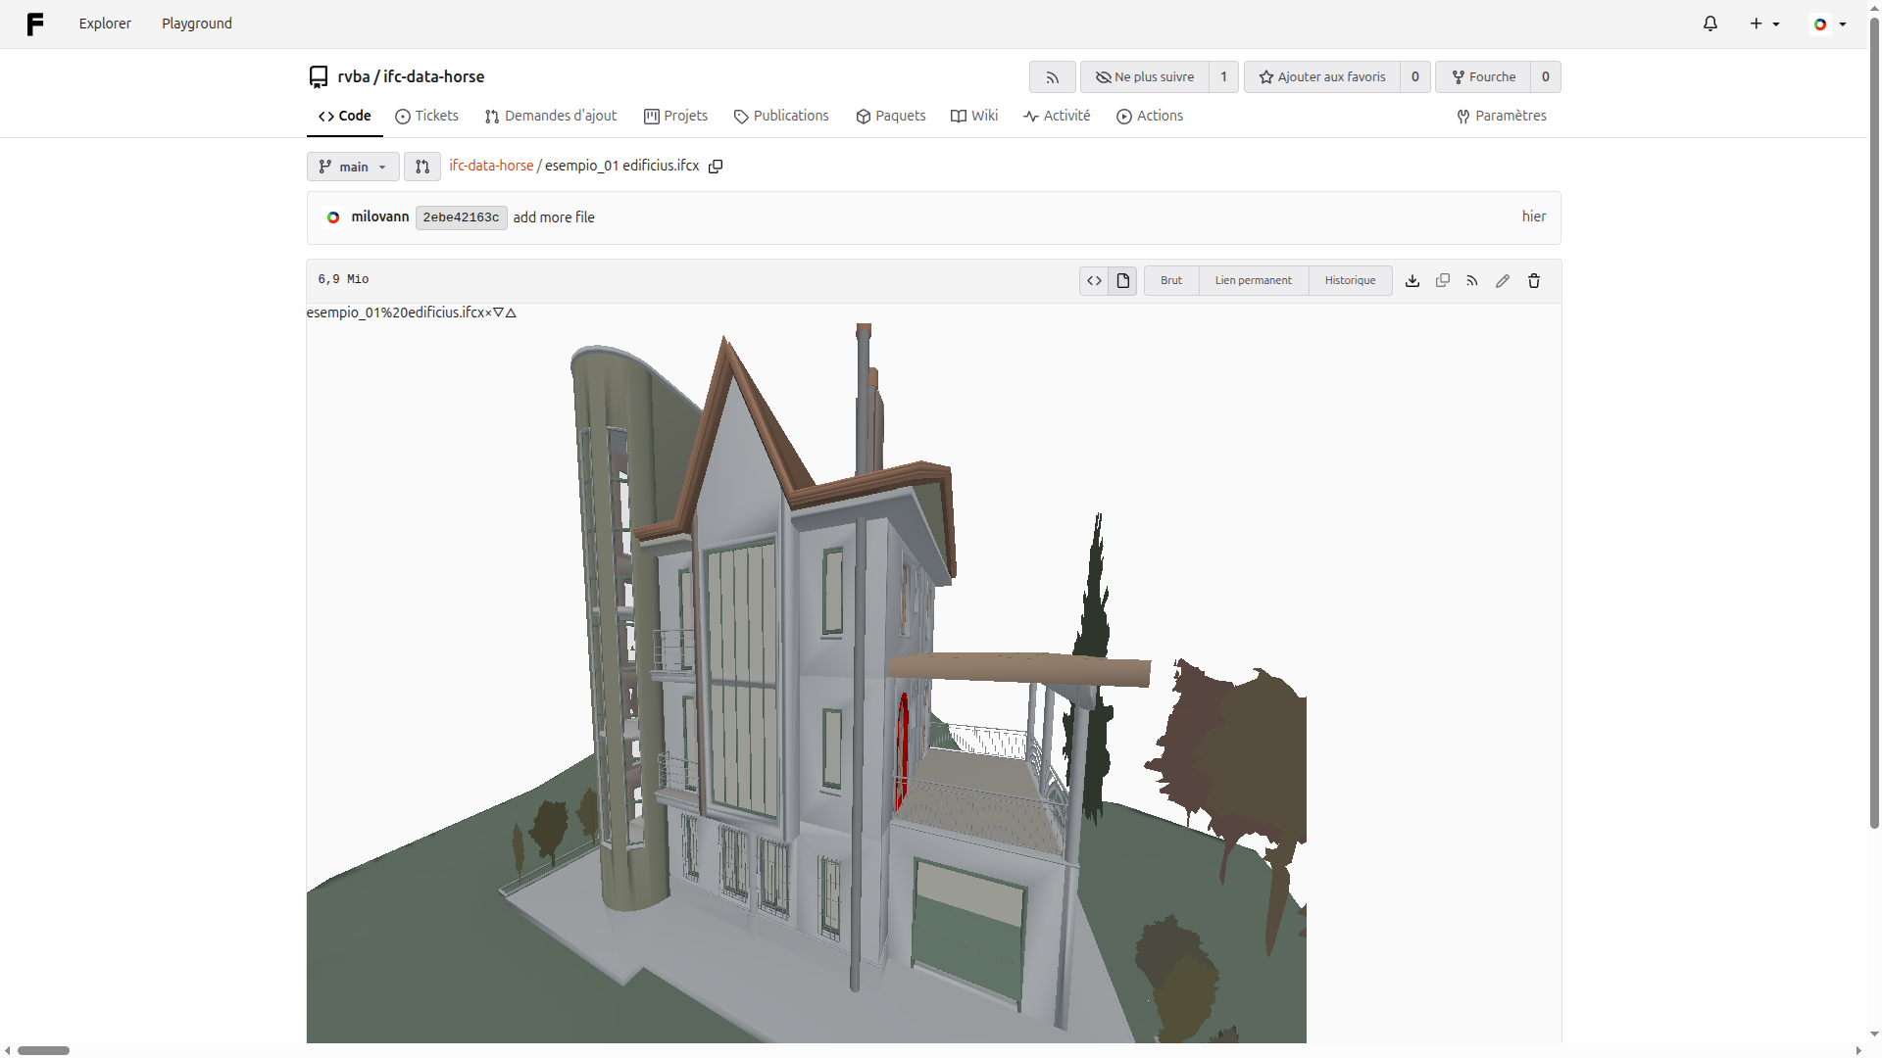Click repository RSS feed button
The width and height of the screenshot is (1882, 1058).
pyautogui.click(x=1052, y=77)
